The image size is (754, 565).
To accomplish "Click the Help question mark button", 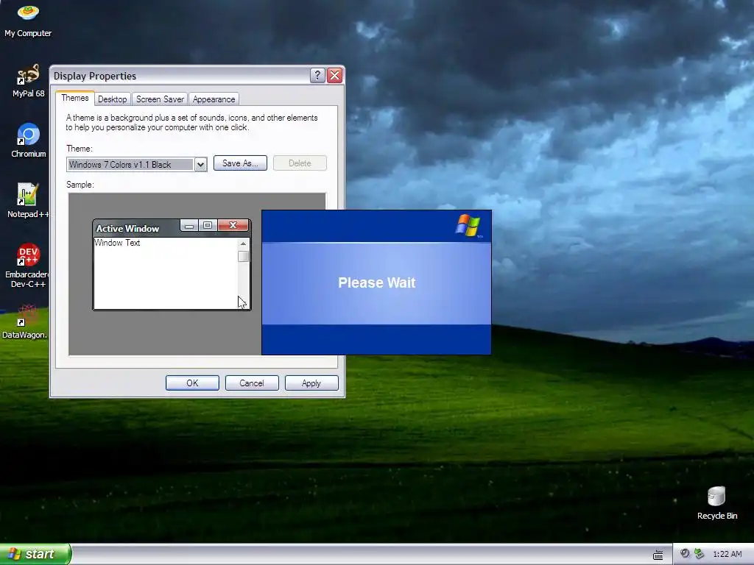I will pos(317,76).
